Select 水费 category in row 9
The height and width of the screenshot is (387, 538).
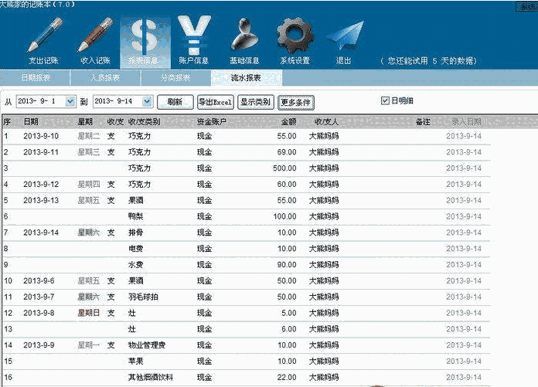pyautogui.click(x=136, y=265)
